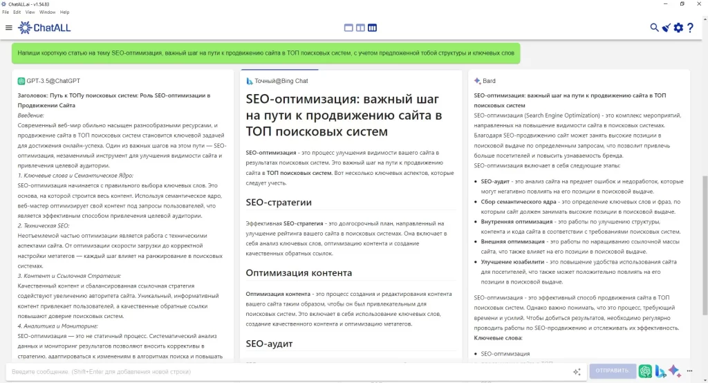708x383 pixels.
Task: Click '3. Контент и Ссылочная Стратегия:' subheading
Action: 69,276
